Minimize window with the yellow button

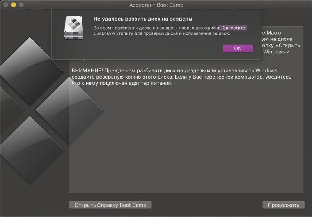pyautogui.click(x=14, y=5)
